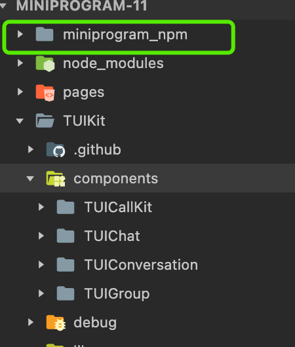Expand the debug folder arrow

coord(31,322)
